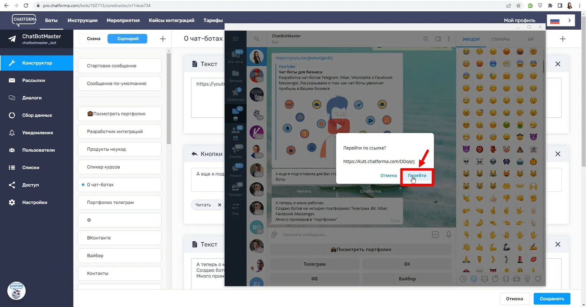Screen dimensions: 586x307
Task: Pick the thumbs up emoji
Action: (493, 198)
